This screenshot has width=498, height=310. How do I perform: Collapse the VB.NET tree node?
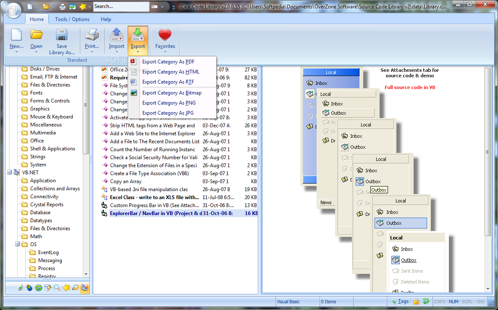point(10,173)
